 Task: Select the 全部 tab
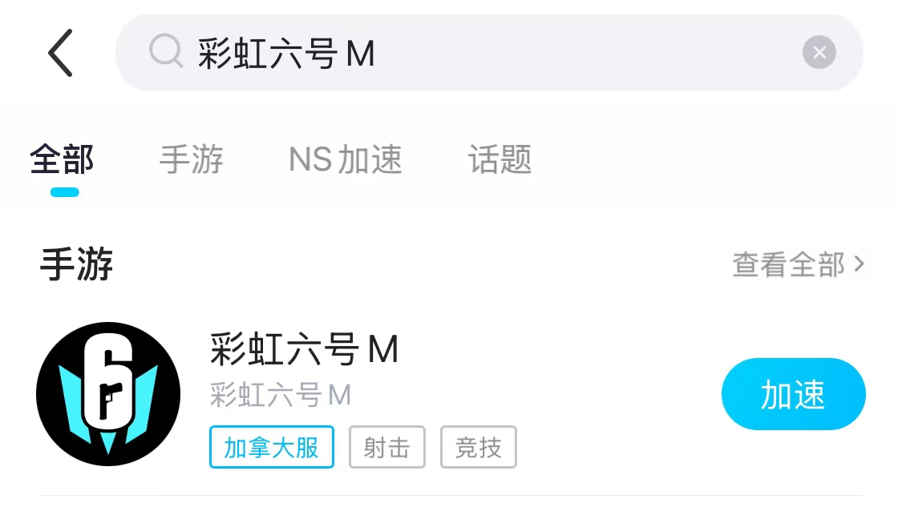pyautogui.click(x=62, y=159)
